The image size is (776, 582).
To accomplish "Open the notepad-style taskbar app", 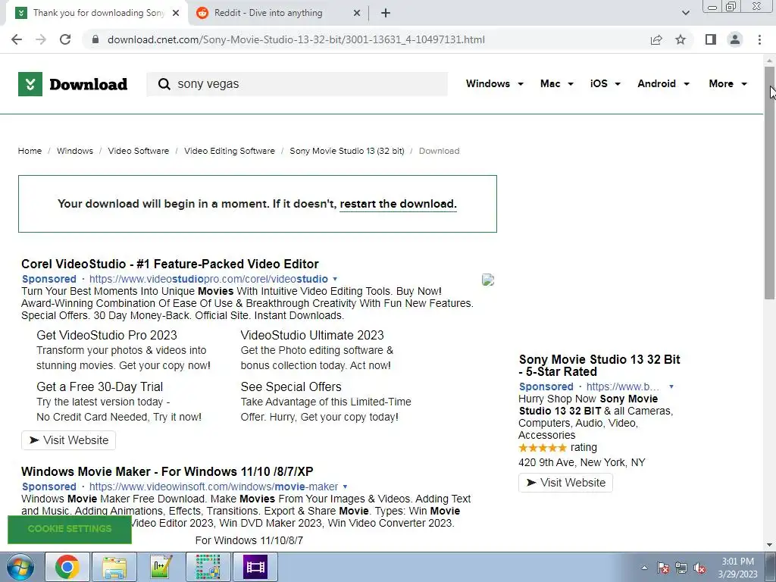I will [161, 567].
